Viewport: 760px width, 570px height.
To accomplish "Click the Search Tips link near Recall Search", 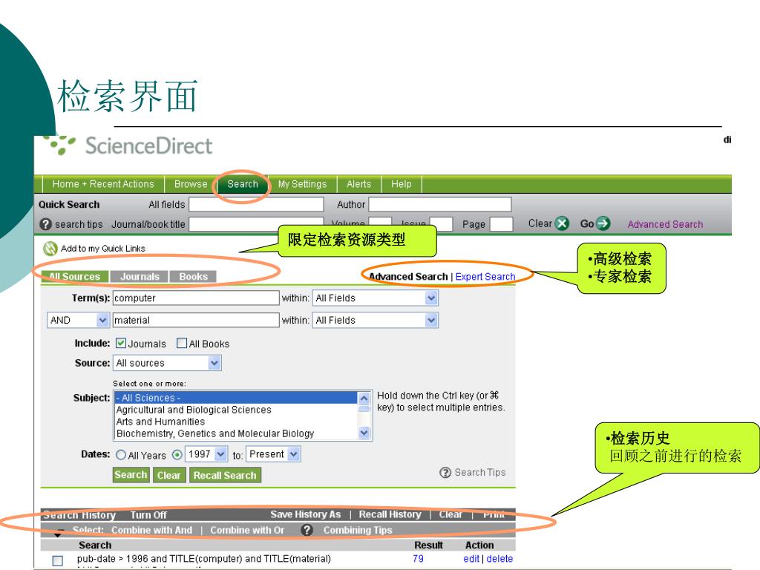I will (480, 472).
